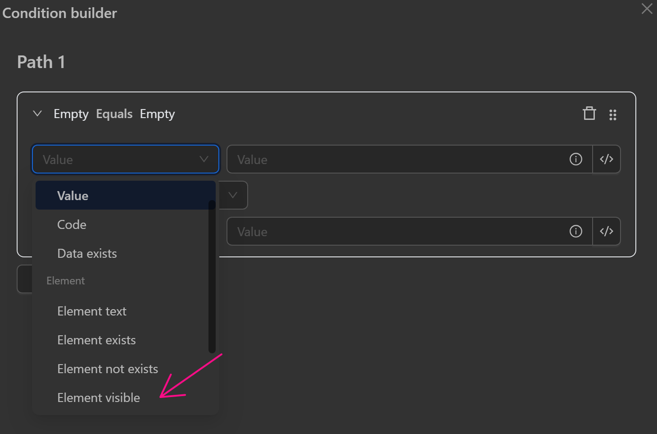Click the six-dot drag handle icon

[x=612, y=114]
